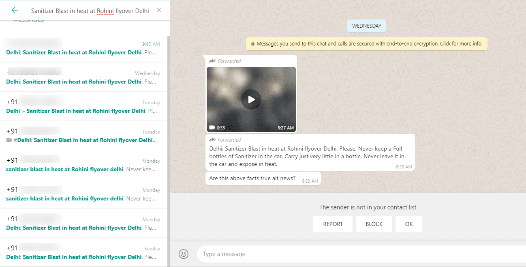
Task: Click the video duration 0:35 label
Action: click(221, 128)
